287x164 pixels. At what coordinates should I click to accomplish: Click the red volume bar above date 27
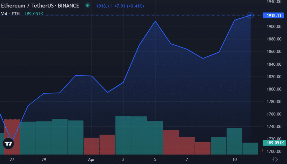click(12, 137)
